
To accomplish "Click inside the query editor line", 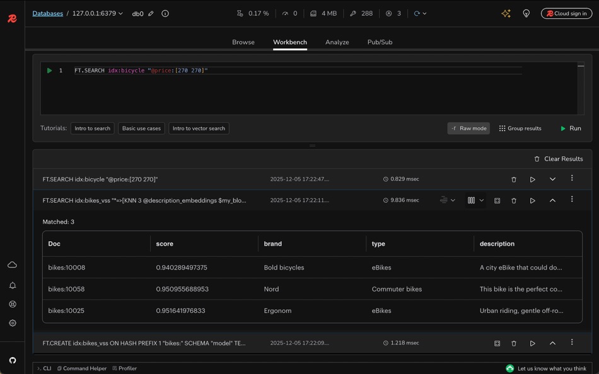I will pos(315,71).
